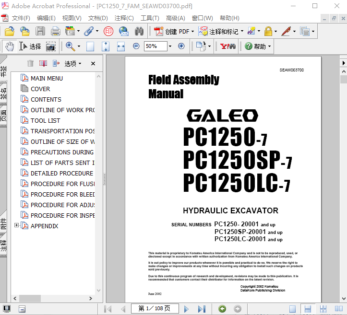Image resolution: width=347 pixels, height=315 pixels.
Task: Go to the next page arrow
Action: point(186,309)
